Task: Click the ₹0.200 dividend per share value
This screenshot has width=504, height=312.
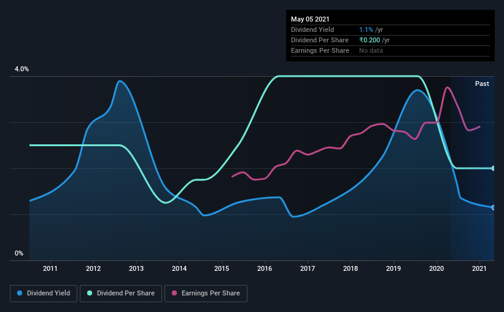Action: (x=370, y=40)
